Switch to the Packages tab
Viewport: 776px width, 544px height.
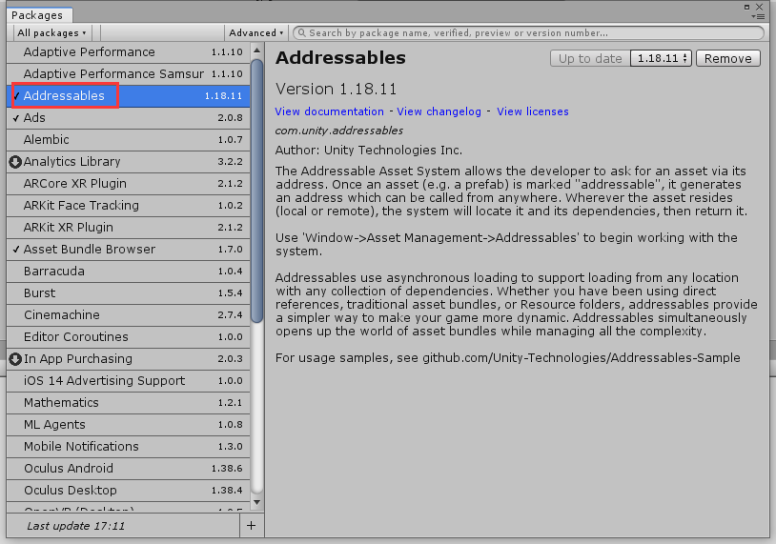tap(37, 15)
